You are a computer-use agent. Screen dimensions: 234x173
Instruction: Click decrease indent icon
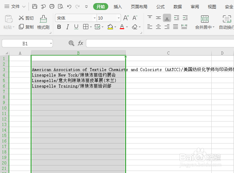click(x=177, y=18)
